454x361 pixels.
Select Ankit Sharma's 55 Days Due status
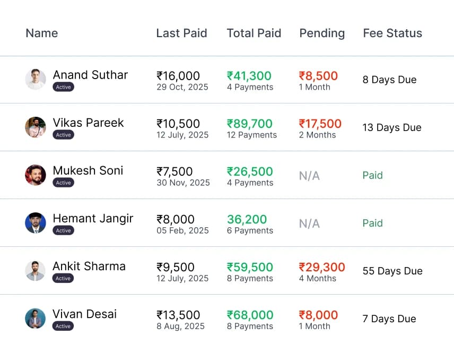392,271
